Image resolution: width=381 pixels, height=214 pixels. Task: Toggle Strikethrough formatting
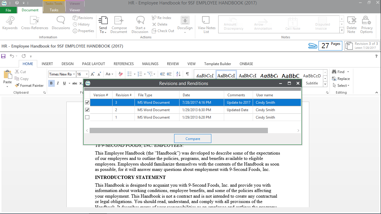[75, 83]
